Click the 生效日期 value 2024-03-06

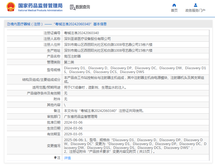[73, 128]
